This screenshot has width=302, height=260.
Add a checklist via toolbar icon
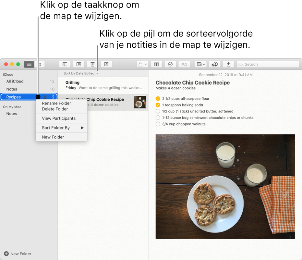pos(170,64)
